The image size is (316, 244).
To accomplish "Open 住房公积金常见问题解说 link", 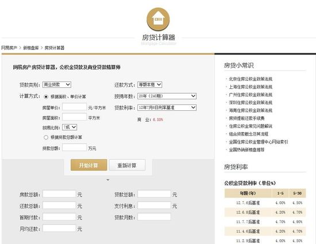I will 251,126.
